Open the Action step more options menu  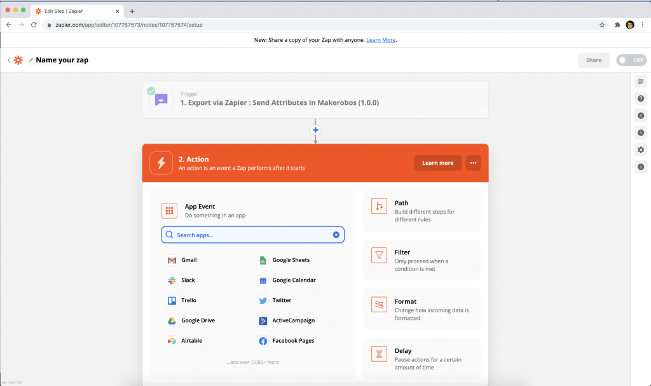pos(473,163)
